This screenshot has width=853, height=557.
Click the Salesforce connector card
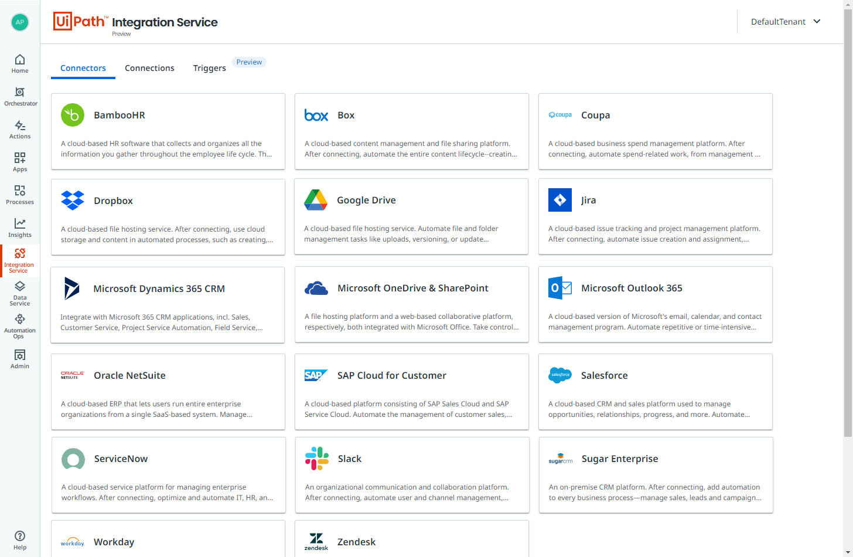pos(655,392)
